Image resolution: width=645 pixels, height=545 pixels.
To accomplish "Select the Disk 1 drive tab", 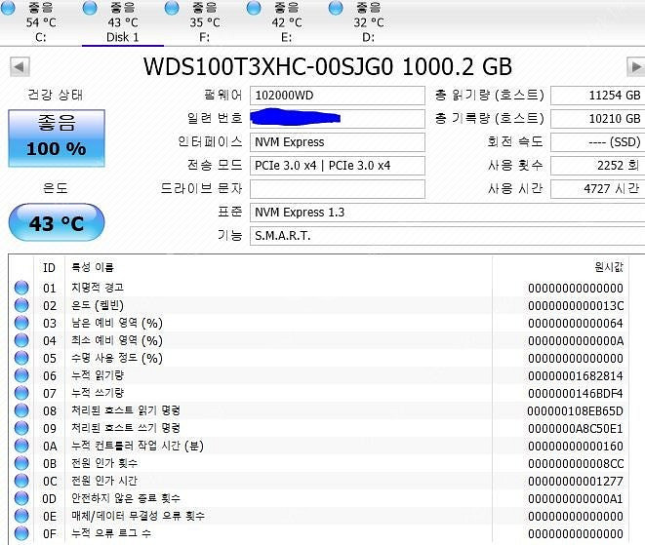I will coord(123,22).
